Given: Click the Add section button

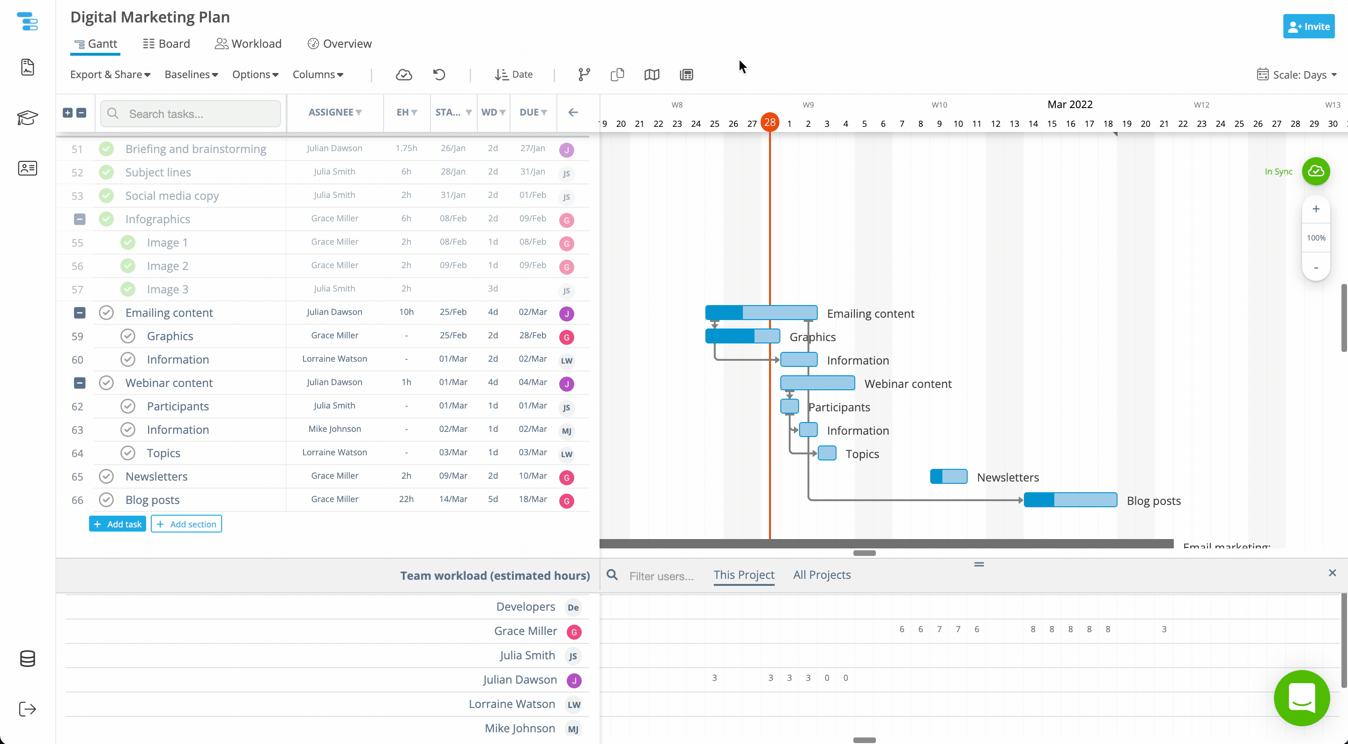Looking at the screenshot, I should pos(186,523).
